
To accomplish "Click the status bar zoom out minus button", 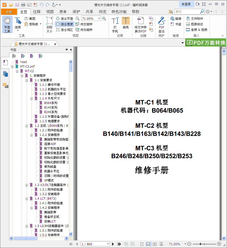I will [x=189, y=244].
